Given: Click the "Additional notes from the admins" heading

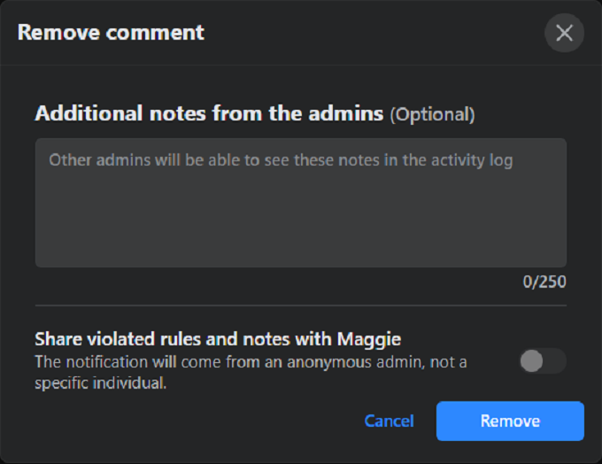Looking at the screenshot, I should point(209,113).
